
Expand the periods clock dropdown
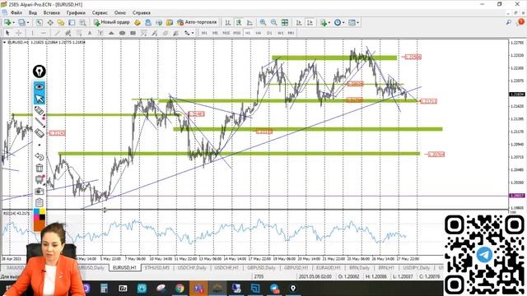(343, 22)
